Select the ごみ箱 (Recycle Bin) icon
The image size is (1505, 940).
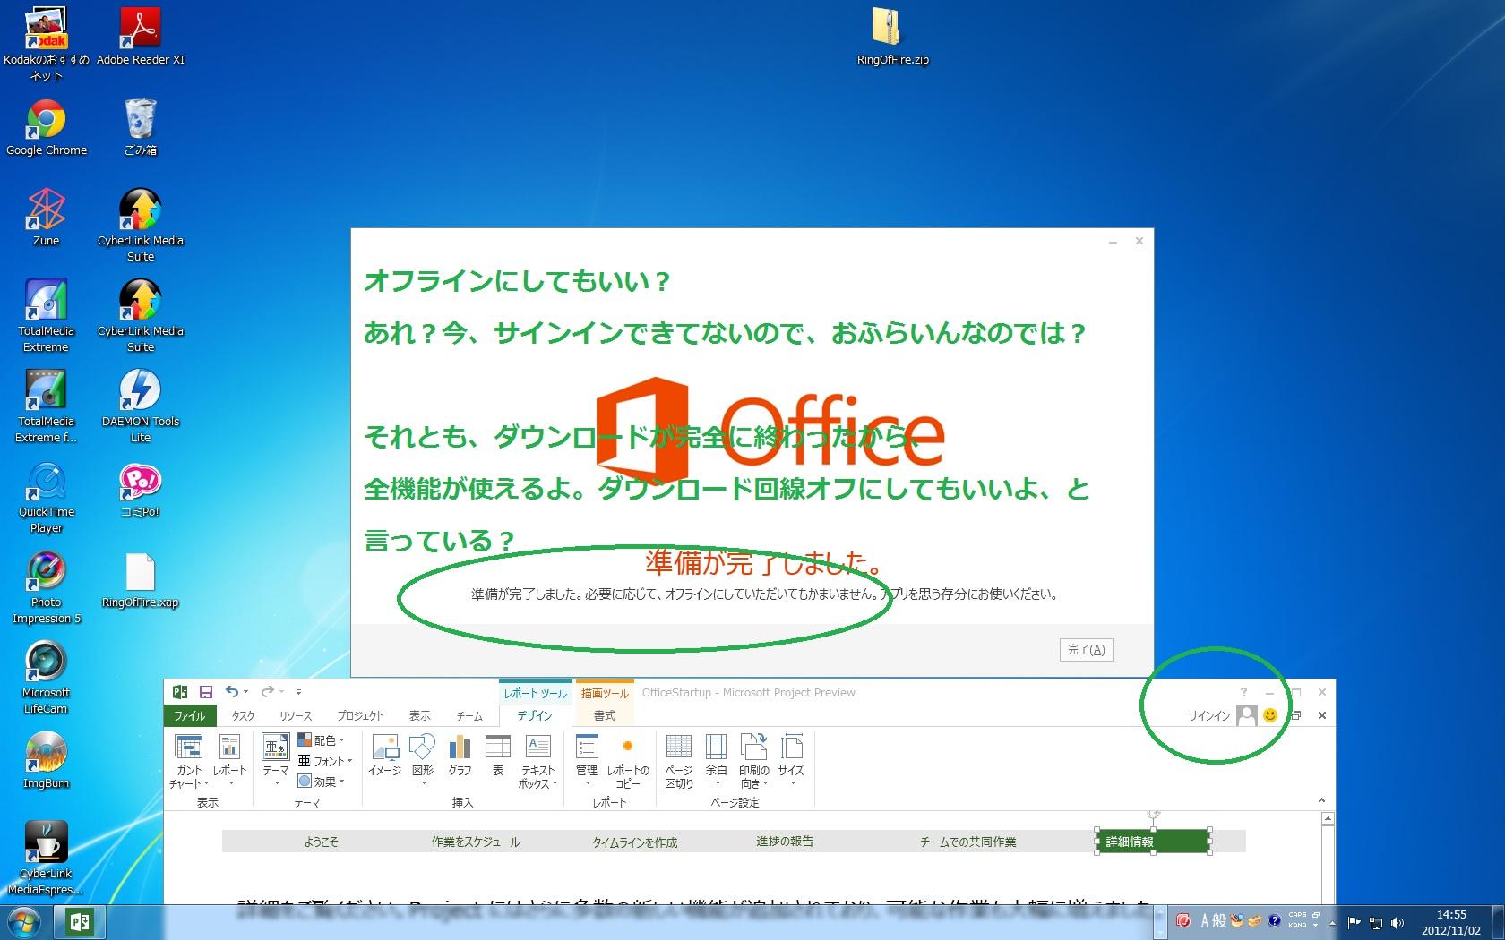[141, 128]
